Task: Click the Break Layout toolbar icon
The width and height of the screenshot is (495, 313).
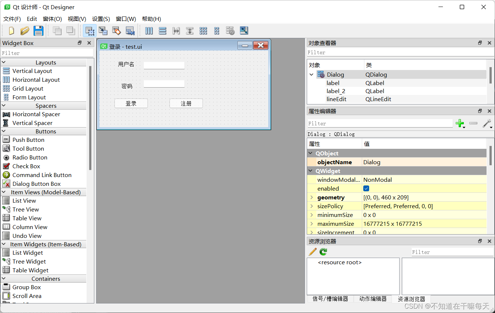Action: pos(230,31)
